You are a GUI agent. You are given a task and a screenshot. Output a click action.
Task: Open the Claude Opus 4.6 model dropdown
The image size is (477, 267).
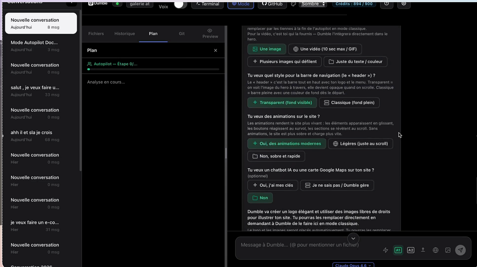(353, 265)
